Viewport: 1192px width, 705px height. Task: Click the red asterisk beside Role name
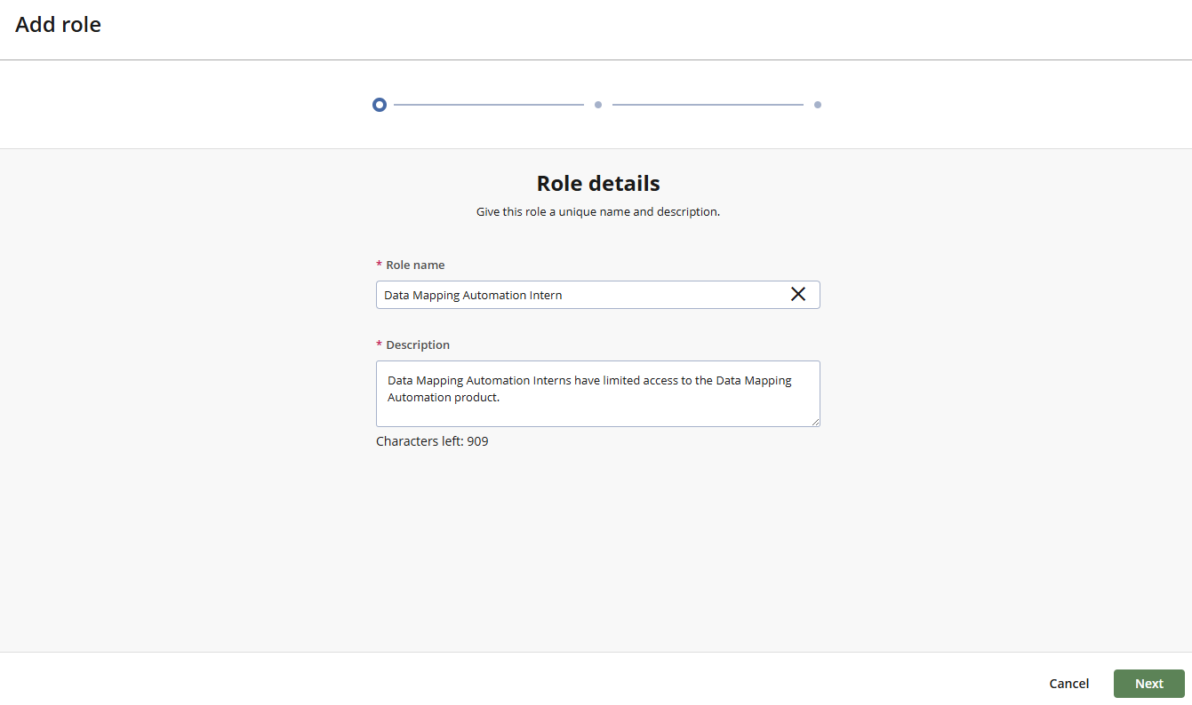pyautogui.click(x=380, y=265)
